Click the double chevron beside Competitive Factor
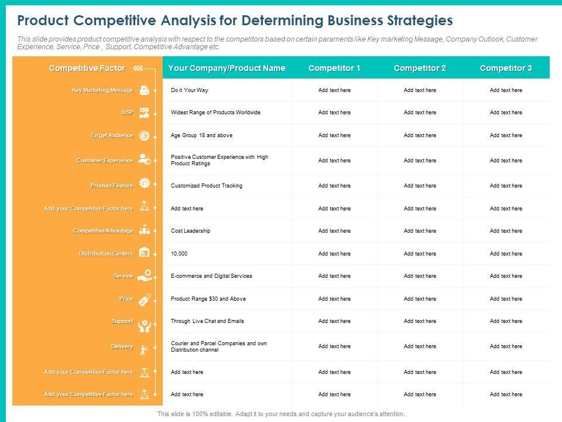 [137, 69]
